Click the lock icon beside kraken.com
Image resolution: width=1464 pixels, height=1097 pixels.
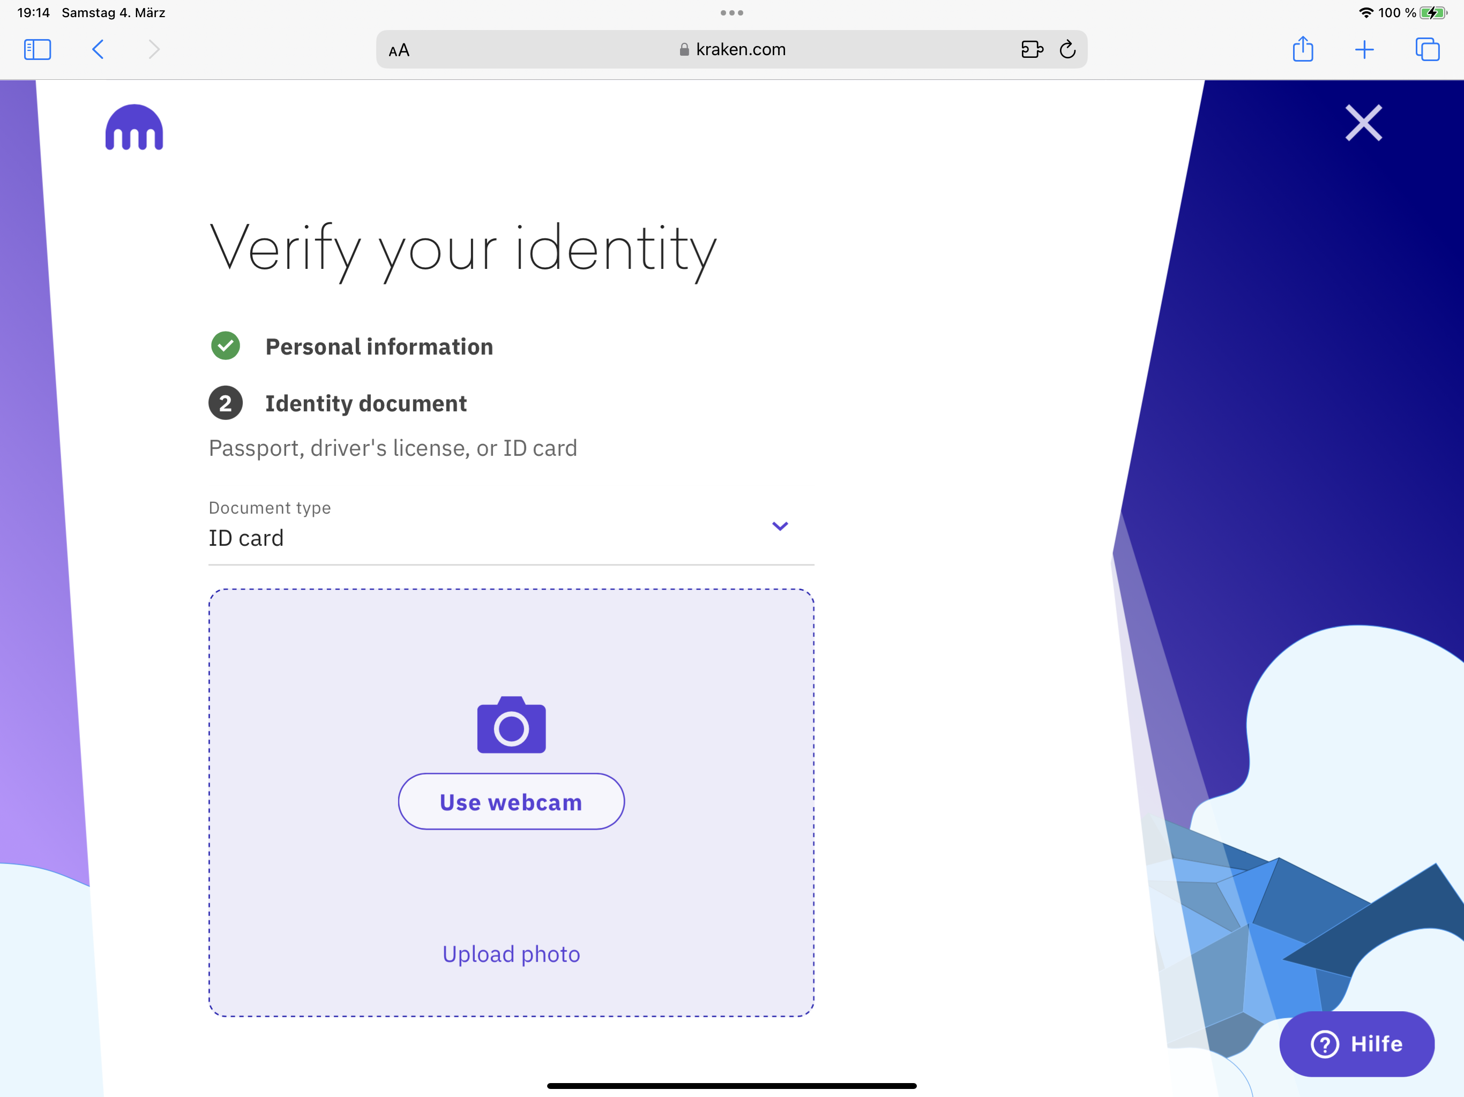pyautogui.click(x=684, y=50)
